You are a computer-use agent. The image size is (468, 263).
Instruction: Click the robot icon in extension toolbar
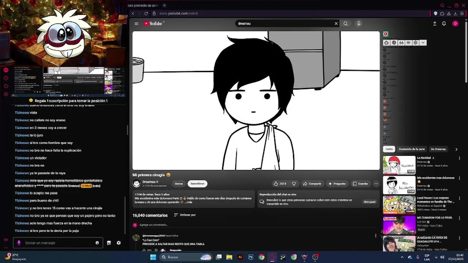click(x=387, y=43)
